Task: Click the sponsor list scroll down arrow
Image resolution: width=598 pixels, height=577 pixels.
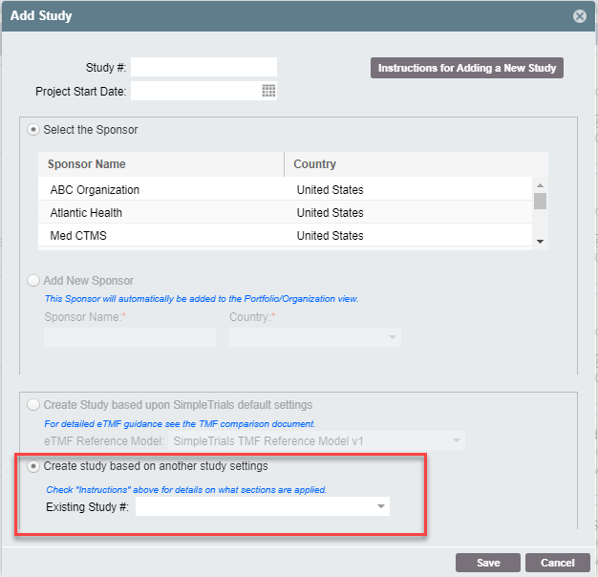Action: pyautogui.click(x=540, y=242)
